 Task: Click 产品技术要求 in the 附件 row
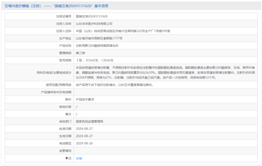[x=85, y=100]
